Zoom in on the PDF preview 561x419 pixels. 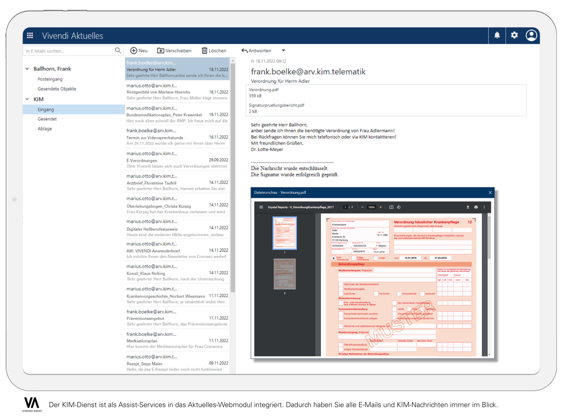click(x=381, y=207)
